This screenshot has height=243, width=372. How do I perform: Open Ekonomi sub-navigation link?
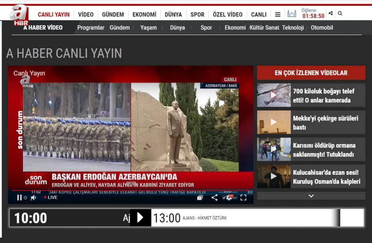(x=235, y=27)
